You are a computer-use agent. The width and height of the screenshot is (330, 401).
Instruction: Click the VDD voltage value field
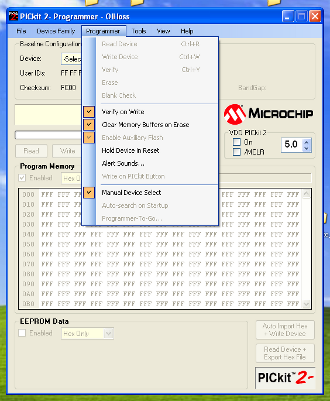[291, 145]
